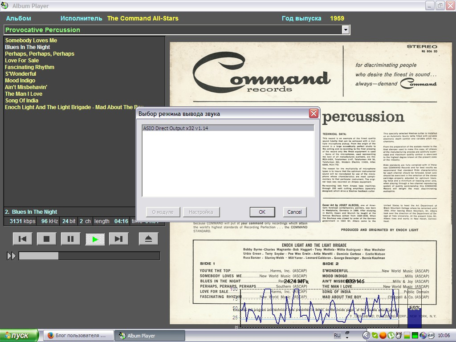Image resolution: width=456 pixels, height=342 pixels.
Task: Click the Album Player title bar icon
Action: (4, 5)
